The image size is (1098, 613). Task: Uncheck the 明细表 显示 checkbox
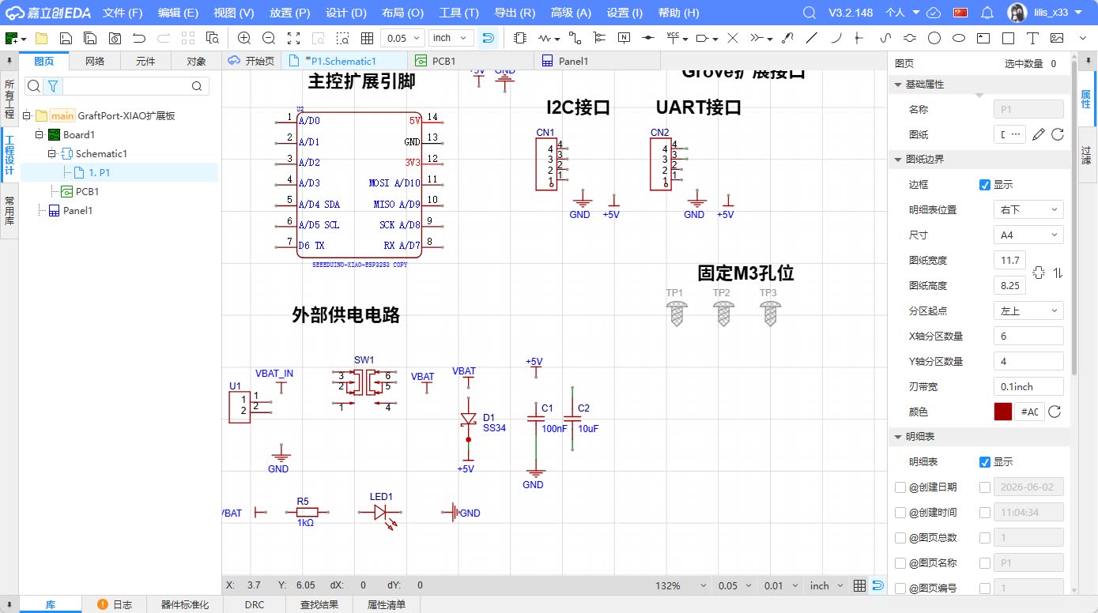[x=985, y=462]
